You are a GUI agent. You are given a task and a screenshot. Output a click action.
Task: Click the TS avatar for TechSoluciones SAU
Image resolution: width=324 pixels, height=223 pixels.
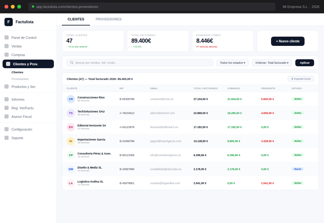tap(71, 113)
